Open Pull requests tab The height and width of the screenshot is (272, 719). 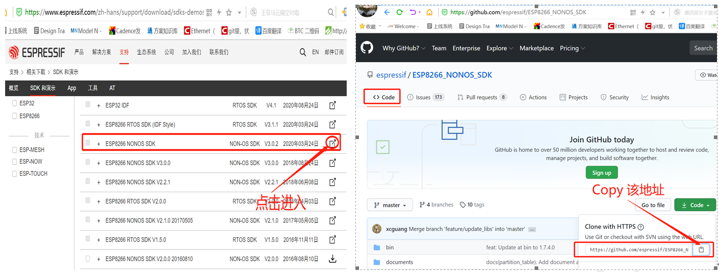482,97
